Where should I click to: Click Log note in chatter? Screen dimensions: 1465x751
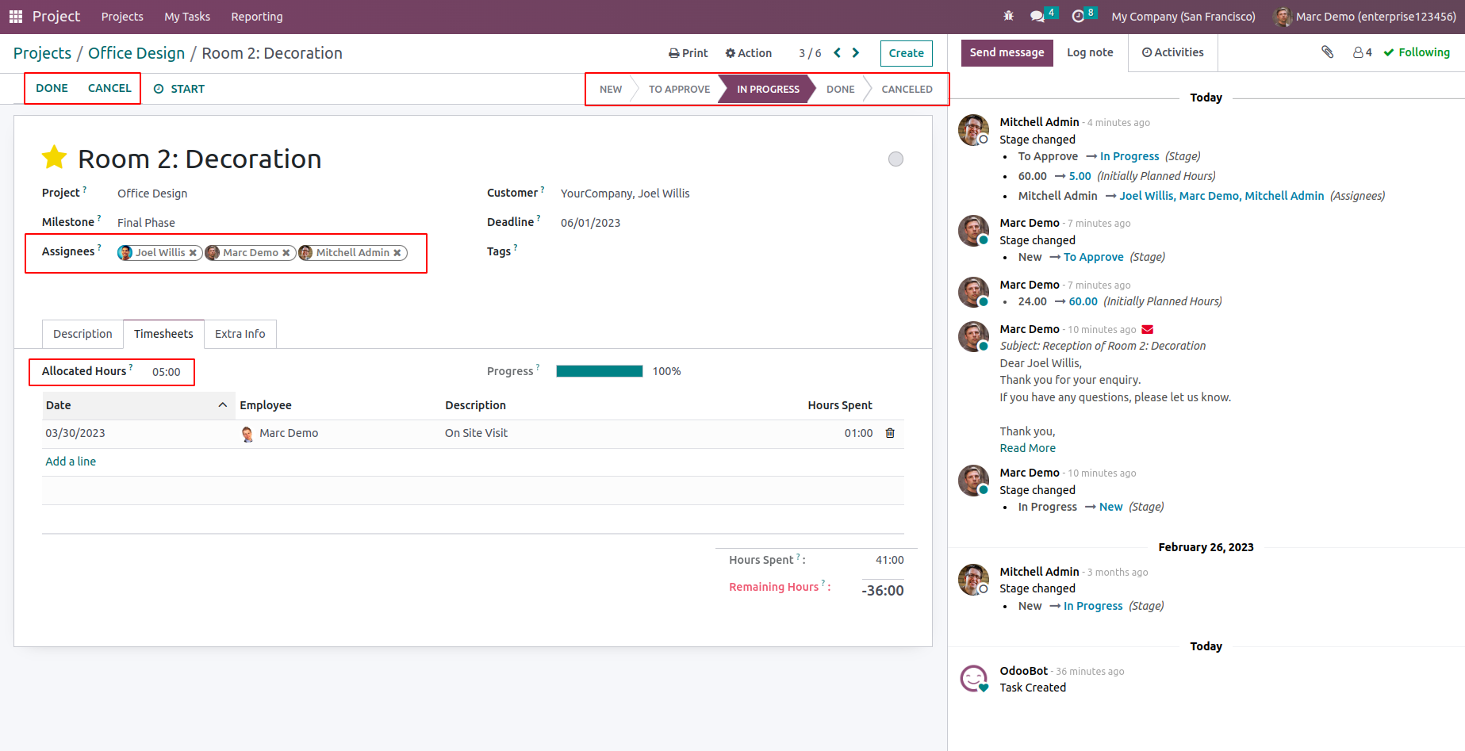(x=1090, y=52)
